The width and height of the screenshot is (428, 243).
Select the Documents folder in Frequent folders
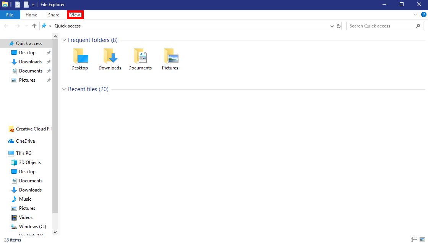140,60
